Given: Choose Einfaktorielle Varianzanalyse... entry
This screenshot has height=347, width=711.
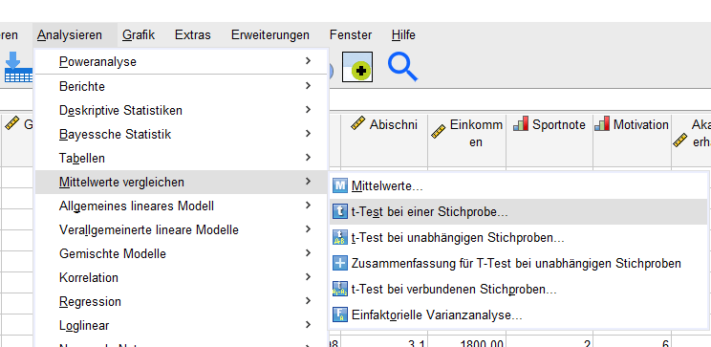Looking at the screenshot, I should point(519,315).
